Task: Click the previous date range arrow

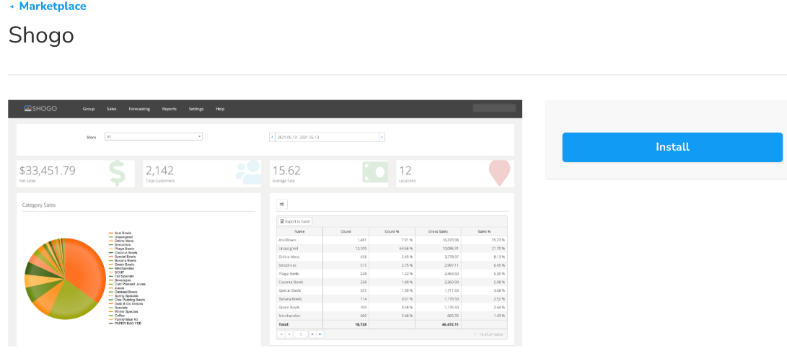Action: point(272,137)
